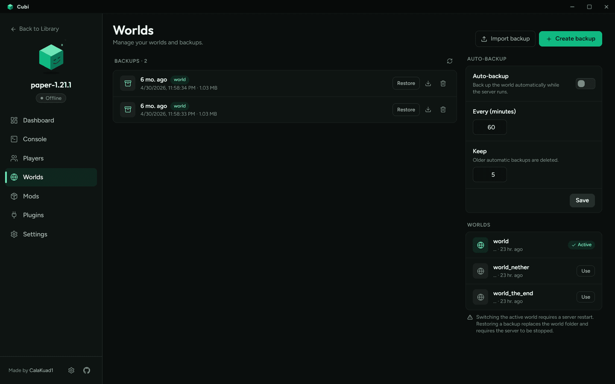Refresh the backups list
Screen dimensions: 615x384
(x=450, y=61)
